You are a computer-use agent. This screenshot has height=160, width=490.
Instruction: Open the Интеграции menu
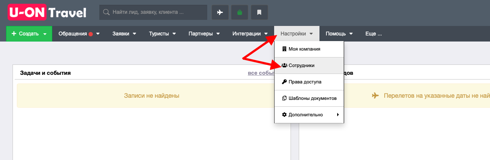pyautogui.click(x=250, y=34)
